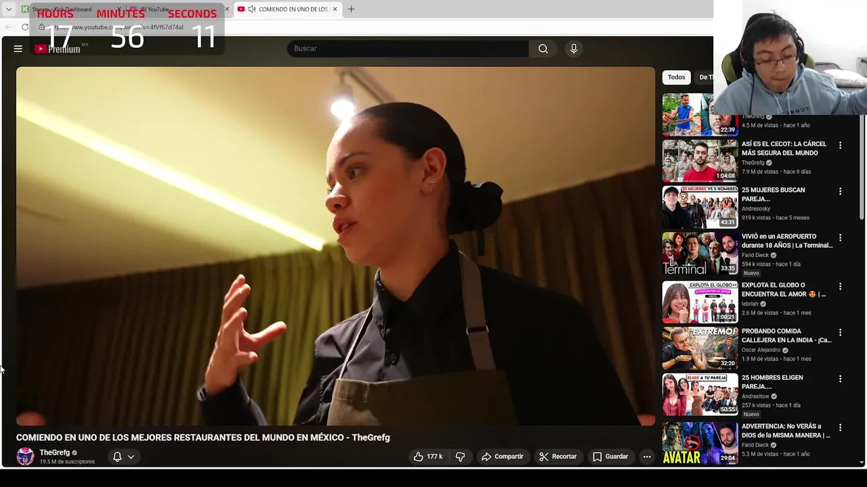This screenshot has width=867, height=487.
Task: Open options for EXPLOTA EL GLOBO video
Action: tap(840, 287)
